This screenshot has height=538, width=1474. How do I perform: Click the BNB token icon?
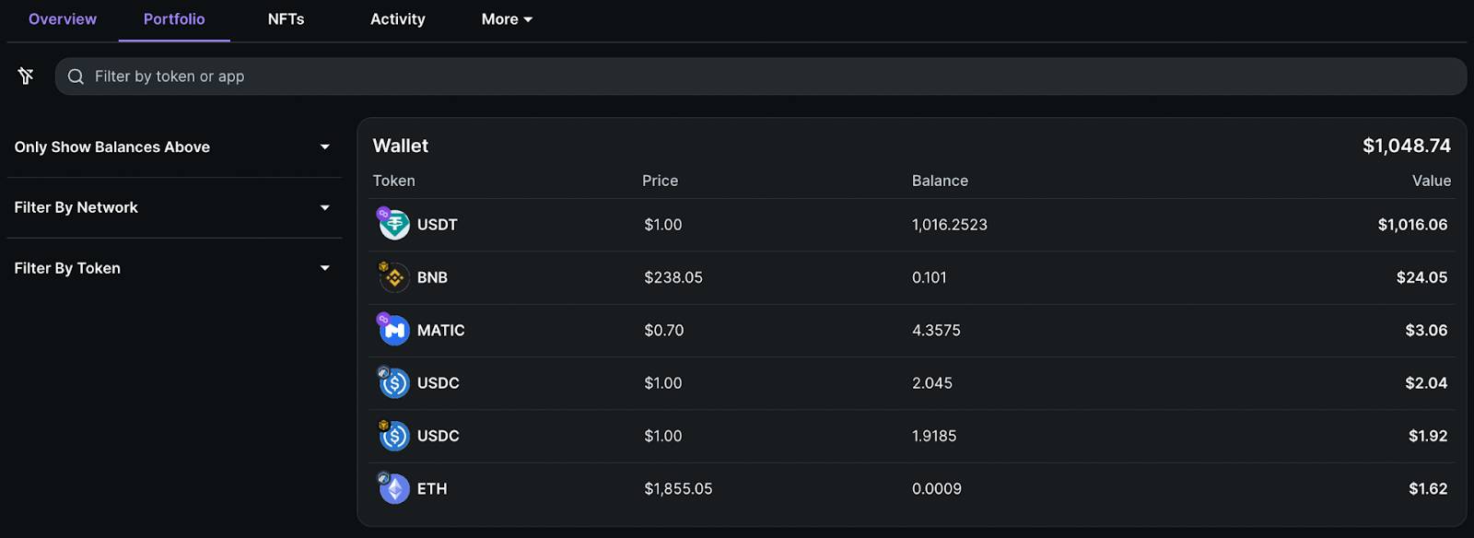point(394,277)
